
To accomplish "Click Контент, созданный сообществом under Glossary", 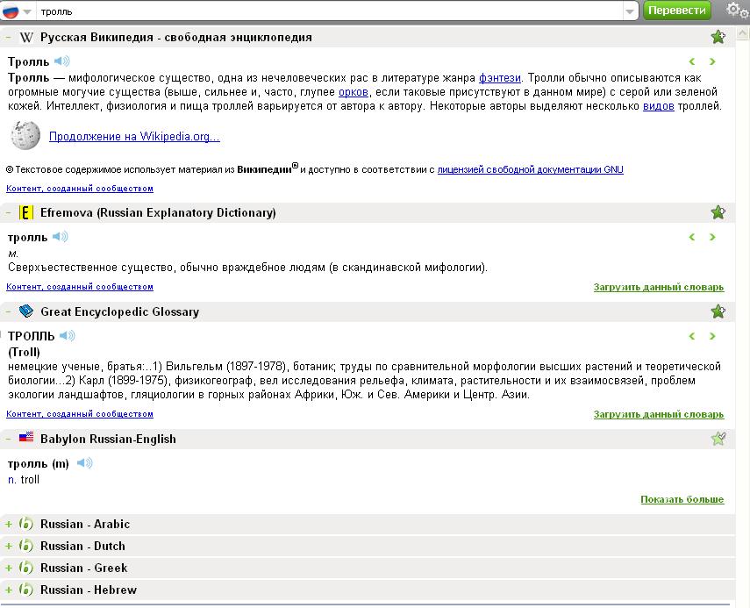I will click(80, 414).
